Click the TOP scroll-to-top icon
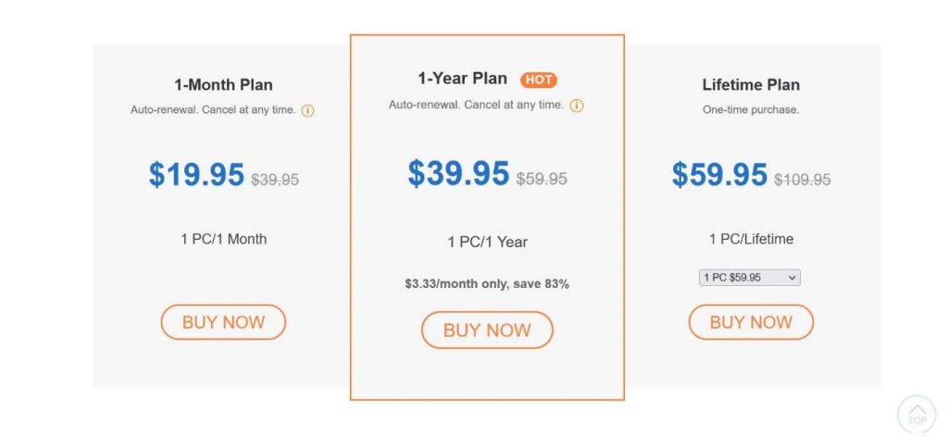The image size is (948, 437). coord(917,414)
